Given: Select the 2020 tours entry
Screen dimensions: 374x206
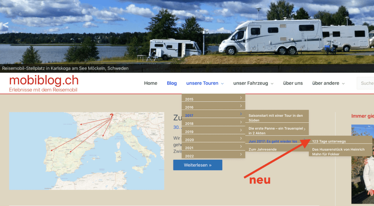Looking at the screenshot, I should (x=189, y=140).
